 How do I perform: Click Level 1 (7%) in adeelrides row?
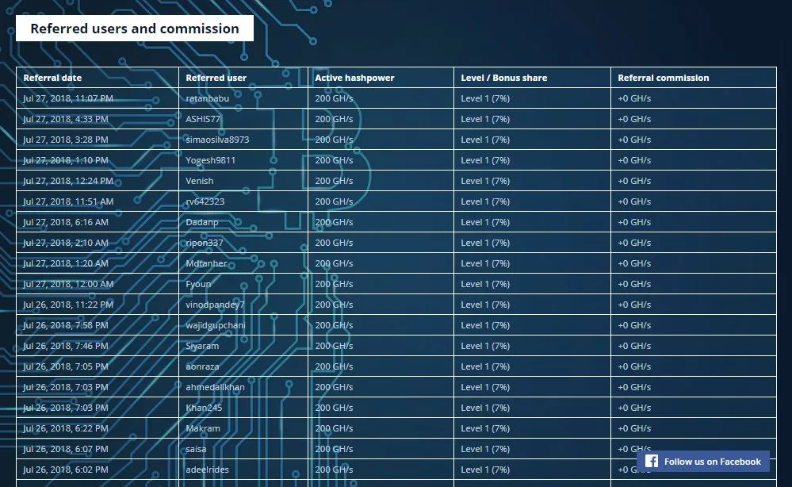coord(485,470)
